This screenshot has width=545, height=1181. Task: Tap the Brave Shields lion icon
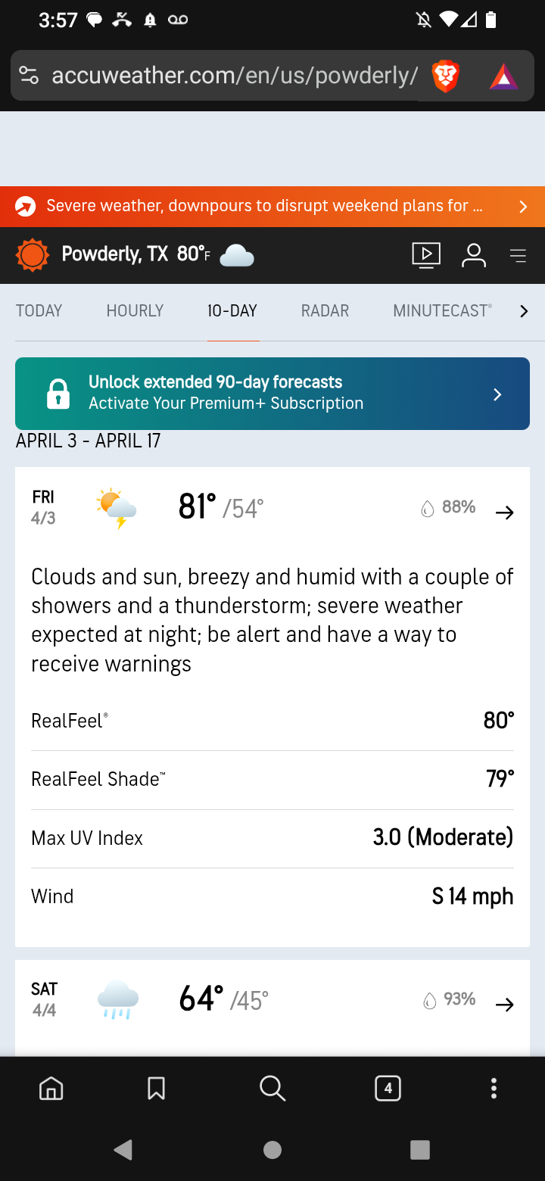pos(446,76)
